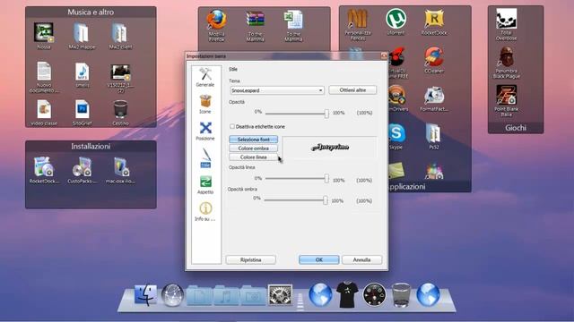Click the Ripristina button

tap(251, 259)
